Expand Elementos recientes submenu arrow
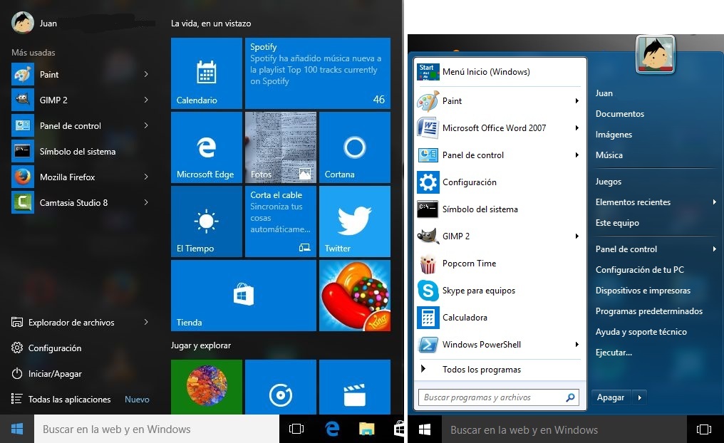Image resolution: width=724 pixels, height=443 pixels. click(714, 202)
